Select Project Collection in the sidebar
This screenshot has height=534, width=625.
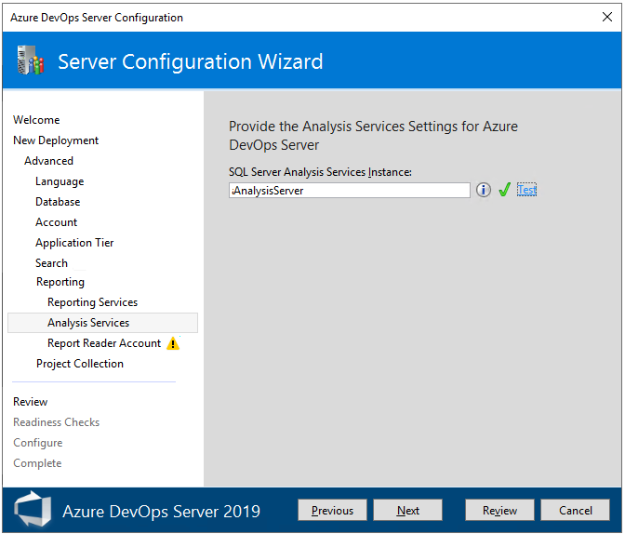[80, 364]
